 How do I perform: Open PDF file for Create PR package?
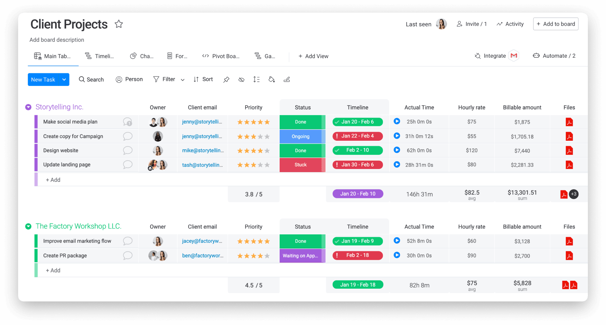pos(569,256)
